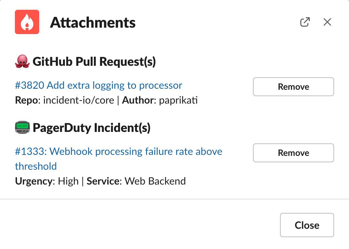Click the Urgency High label
This screenshot has height=249, width=349.
47,181
